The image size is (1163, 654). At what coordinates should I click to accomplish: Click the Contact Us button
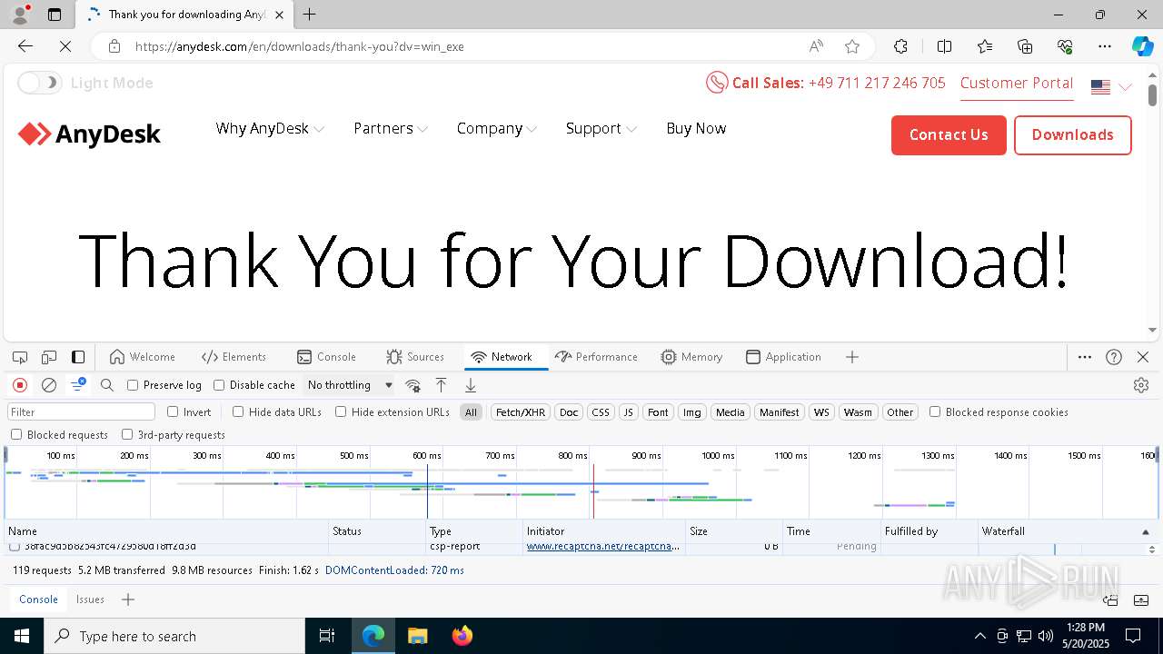[x=949, y=134]
